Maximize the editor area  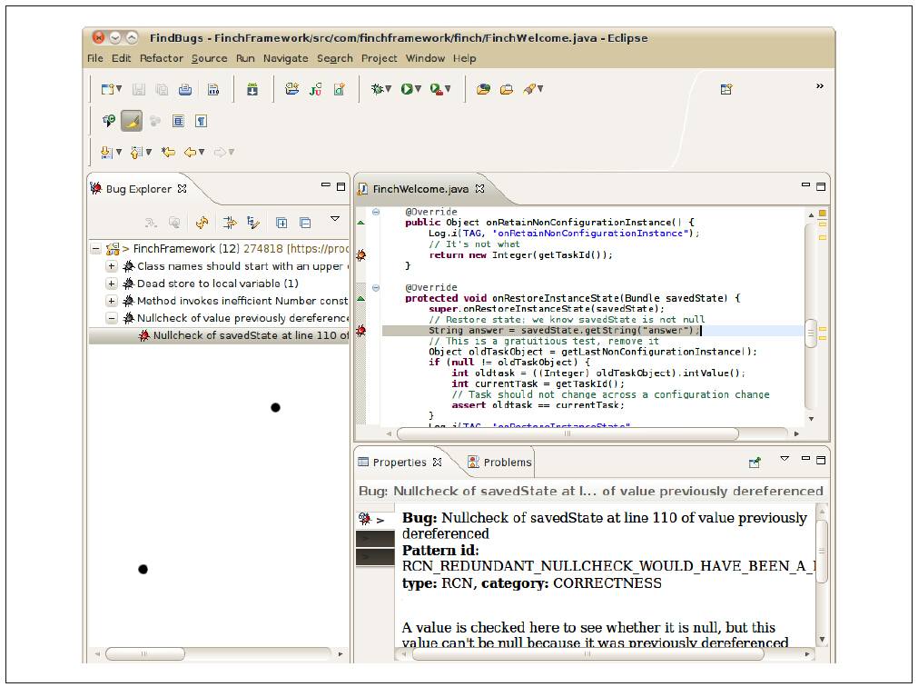click(821, 187)
